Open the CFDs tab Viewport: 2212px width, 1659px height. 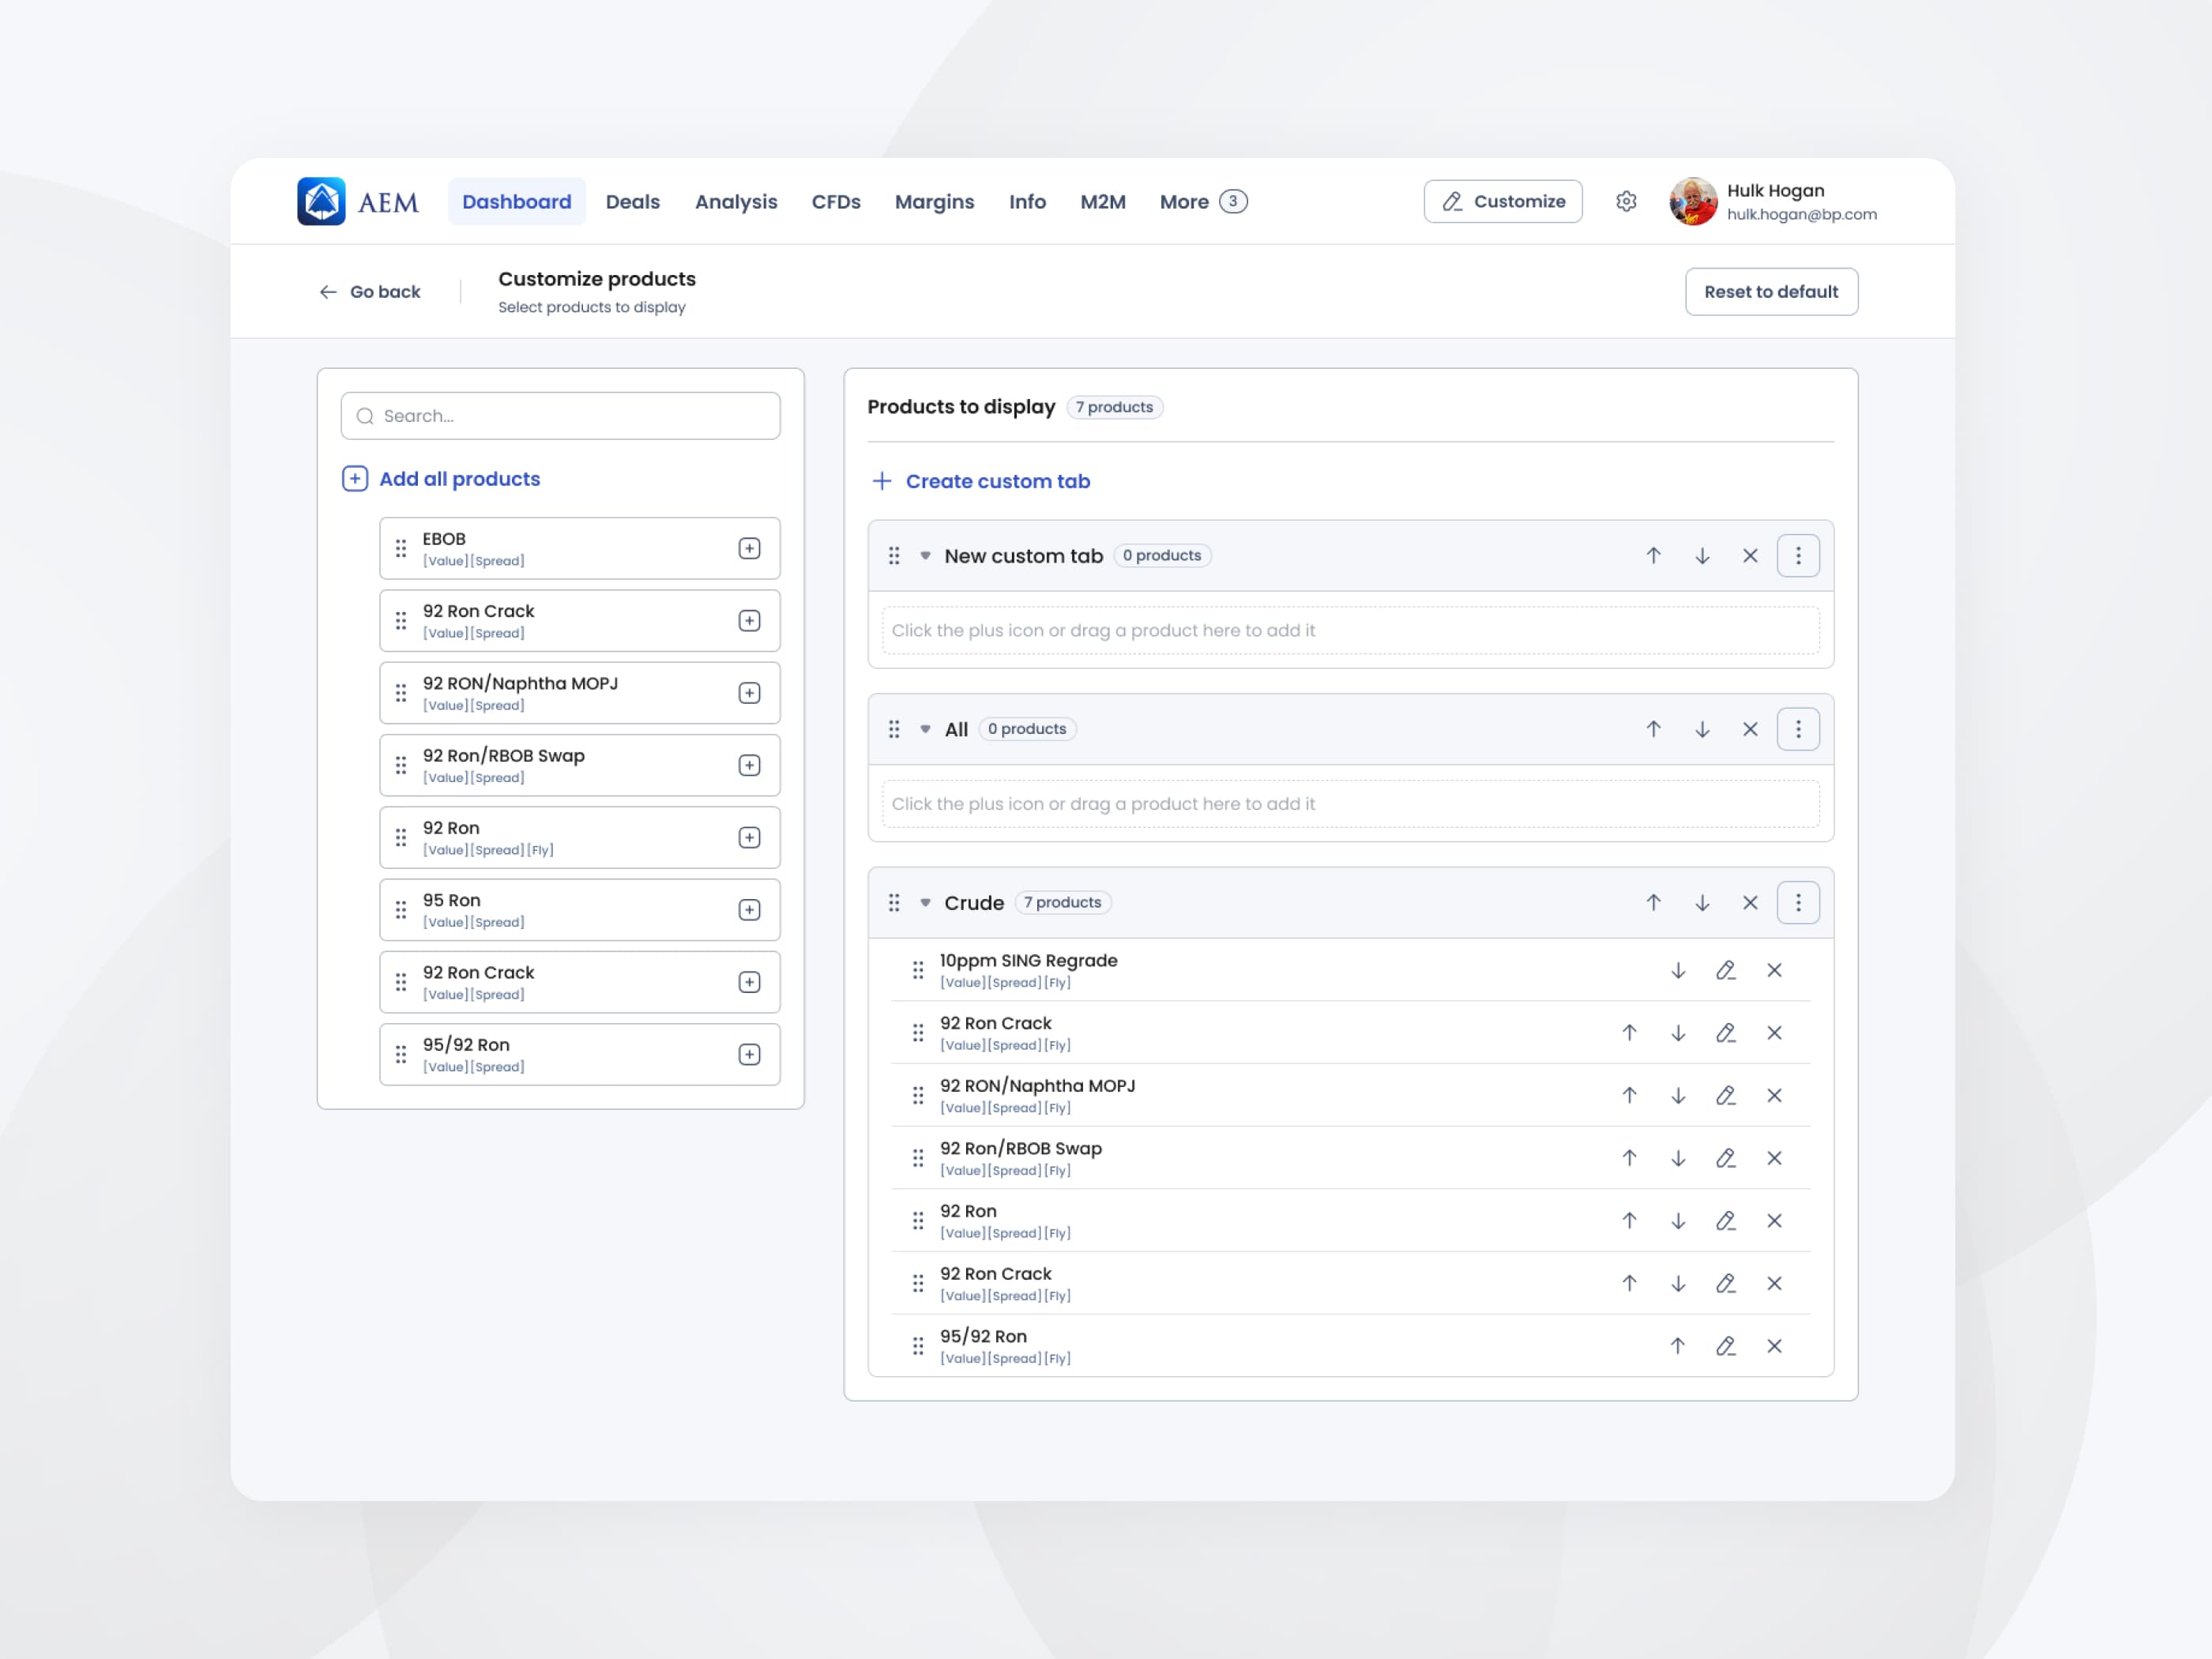click(x=835, y=201)
